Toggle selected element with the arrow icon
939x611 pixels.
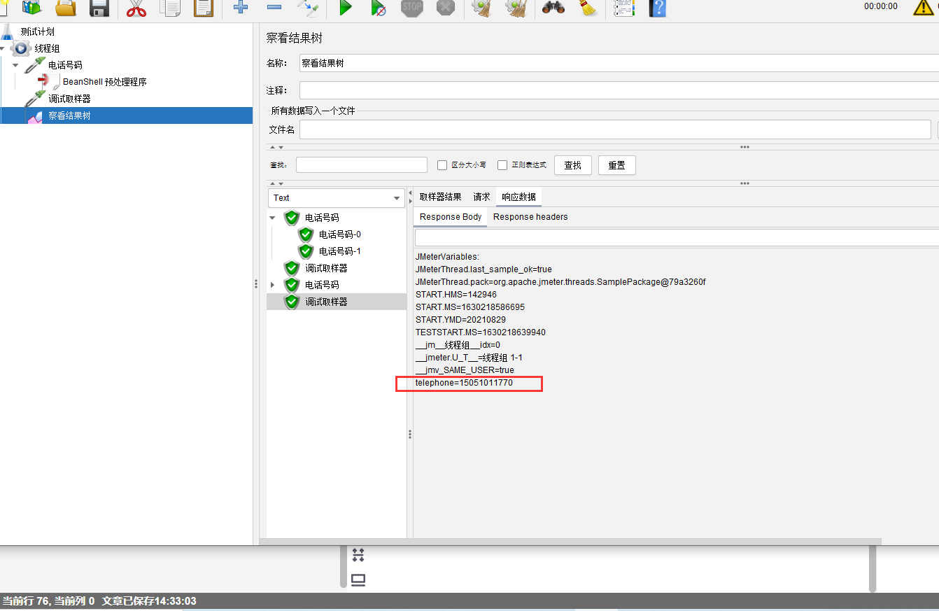point(308,8)
